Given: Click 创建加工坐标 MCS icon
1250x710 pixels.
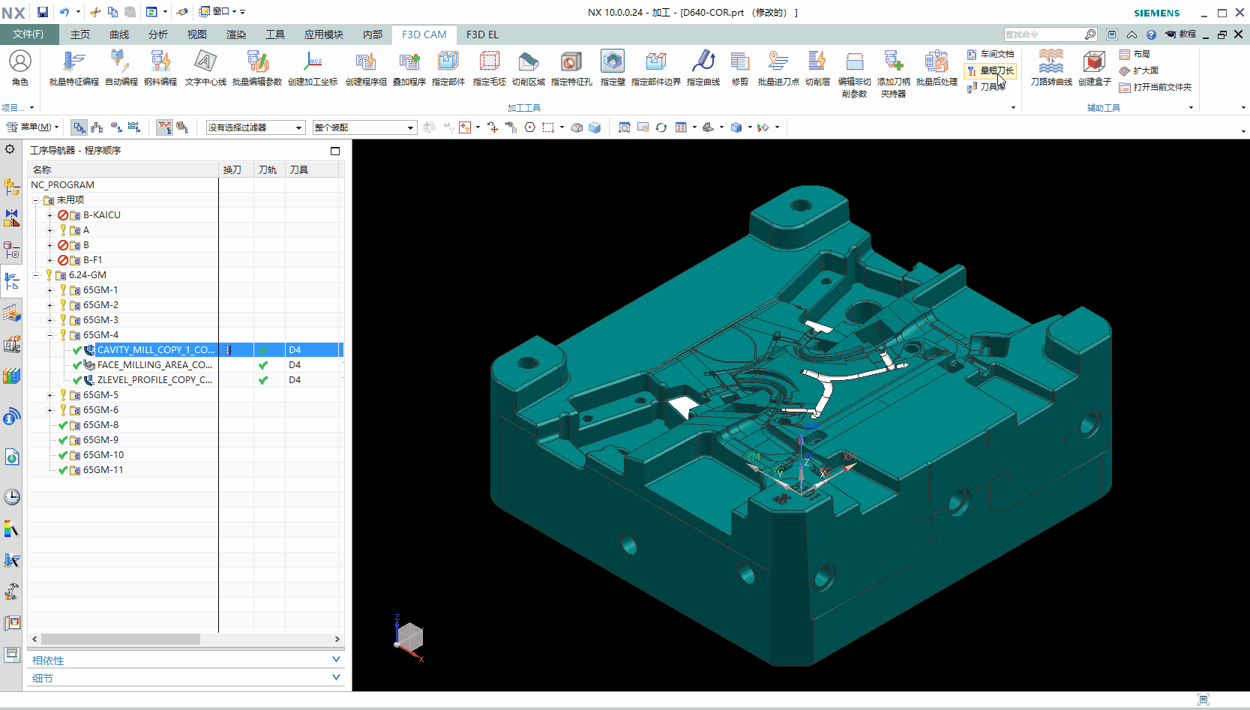Looking at the screenshot, I should 313,67.
